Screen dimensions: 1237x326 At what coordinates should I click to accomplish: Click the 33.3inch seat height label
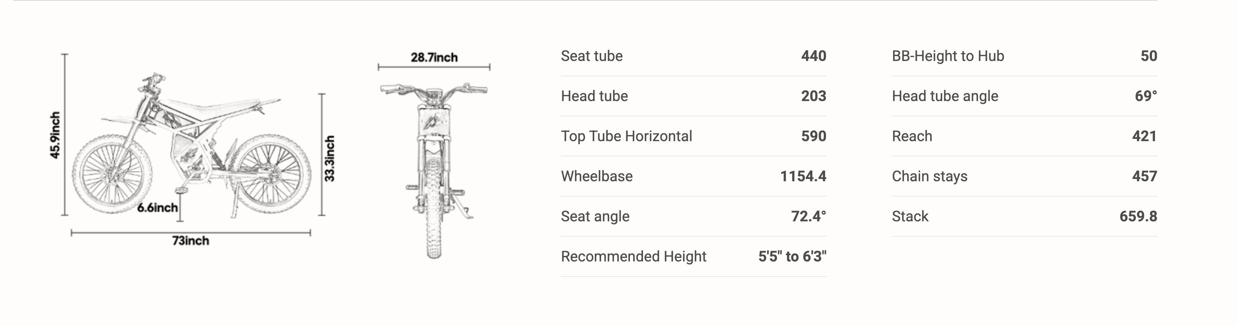[330, 158]
